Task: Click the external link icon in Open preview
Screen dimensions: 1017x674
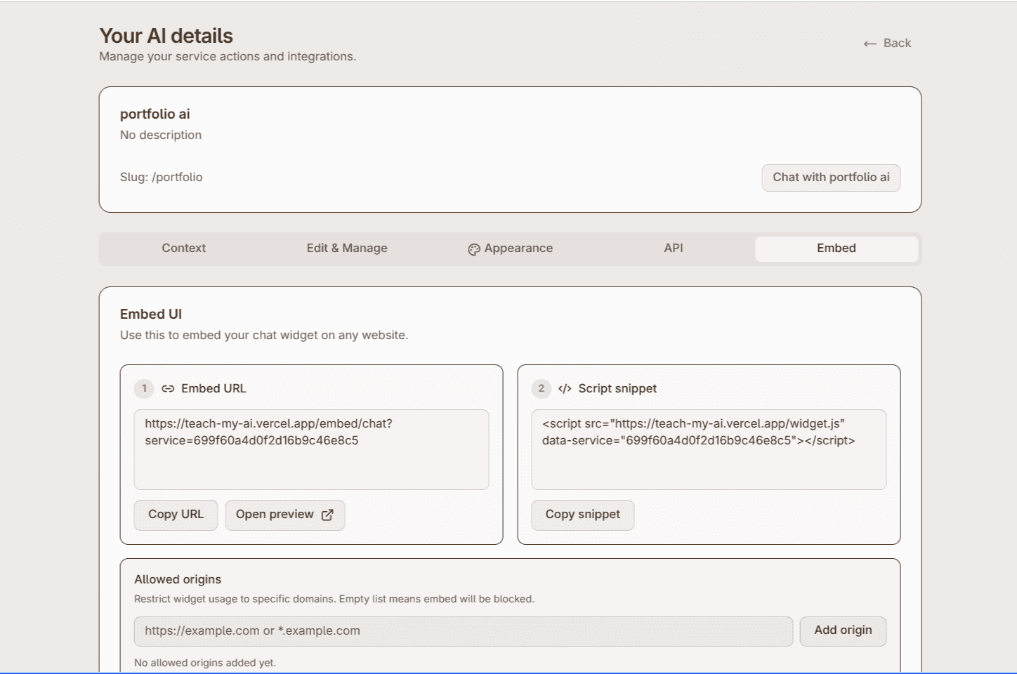Action: tap(327, 515)
